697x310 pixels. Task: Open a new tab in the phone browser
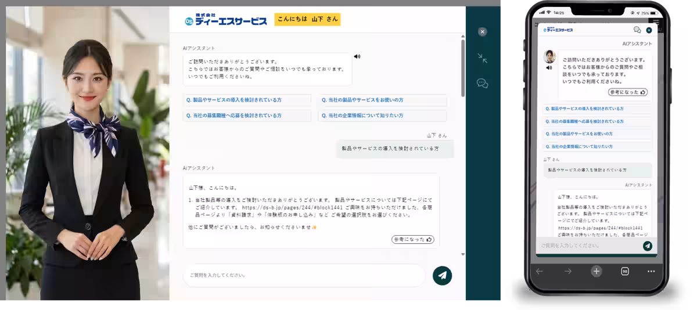coord(596,271)
